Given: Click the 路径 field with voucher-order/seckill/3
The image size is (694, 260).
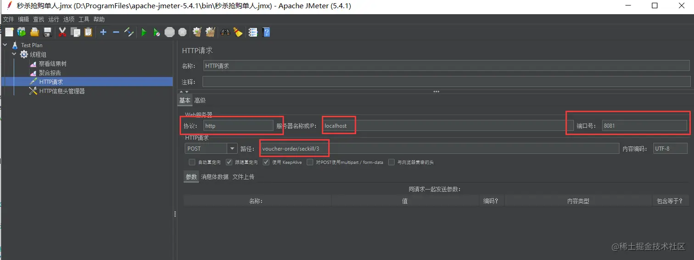Looking at the screenshot, I should point(440,148).
